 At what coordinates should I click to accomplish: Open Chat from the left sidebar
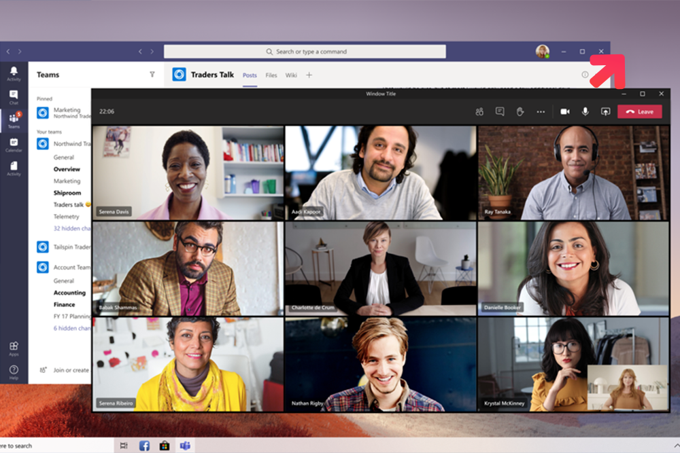(x=14, y=97)
